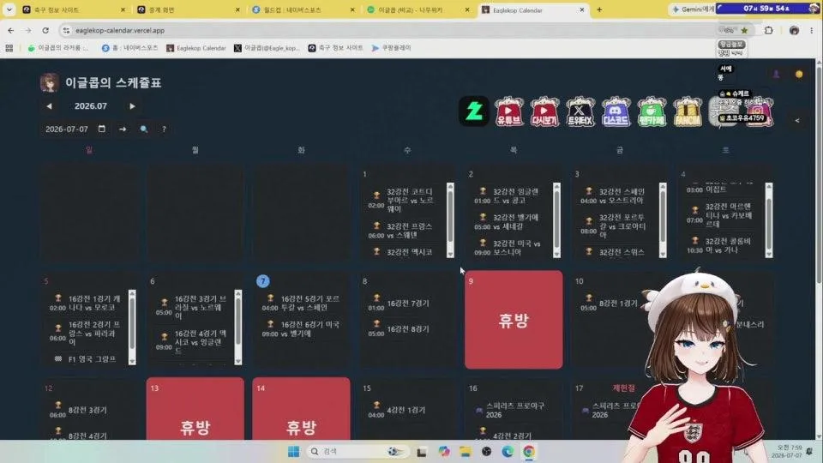Click the user profile icon in header
This screenshot has width=823, height=463.
point(776,74)
